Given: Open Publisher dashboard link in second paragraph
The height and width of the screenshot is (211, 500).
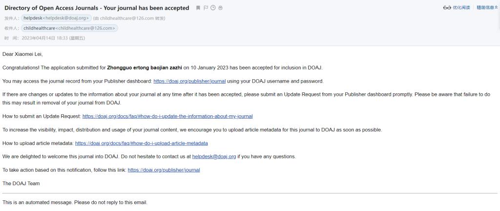Looking at the screenshot, I should pos(189,81).
